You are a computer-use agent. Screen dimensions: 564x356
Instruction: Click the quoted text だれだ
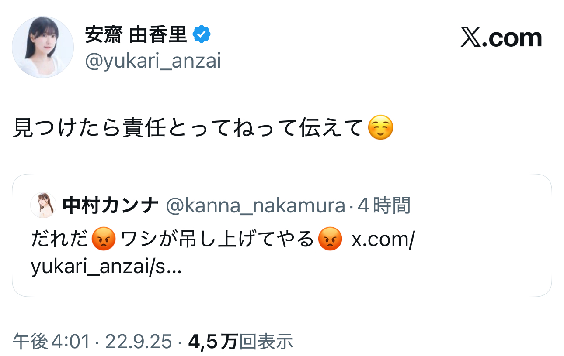click(x=60, y=240)
